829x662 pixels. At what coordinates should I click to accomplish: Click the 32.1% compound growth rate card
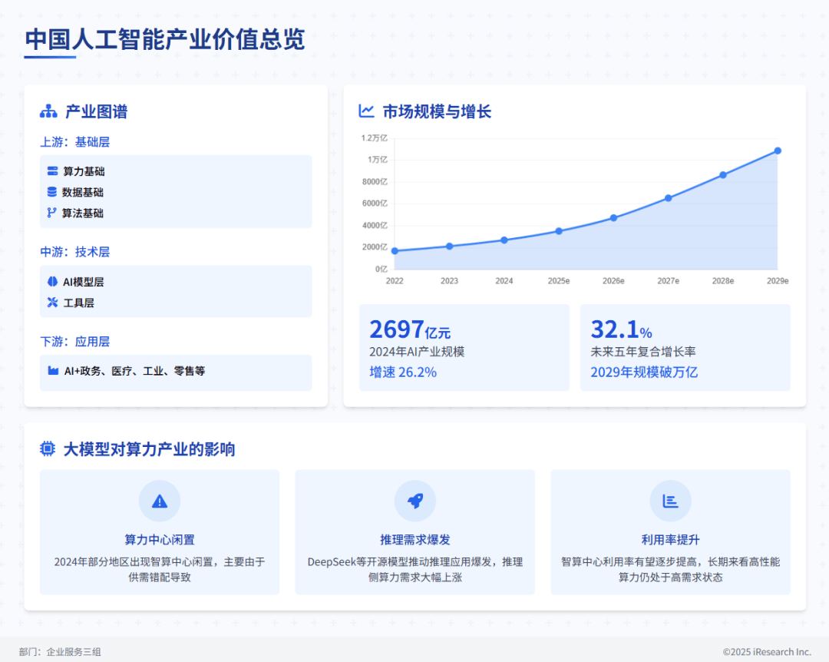point(685,348)
